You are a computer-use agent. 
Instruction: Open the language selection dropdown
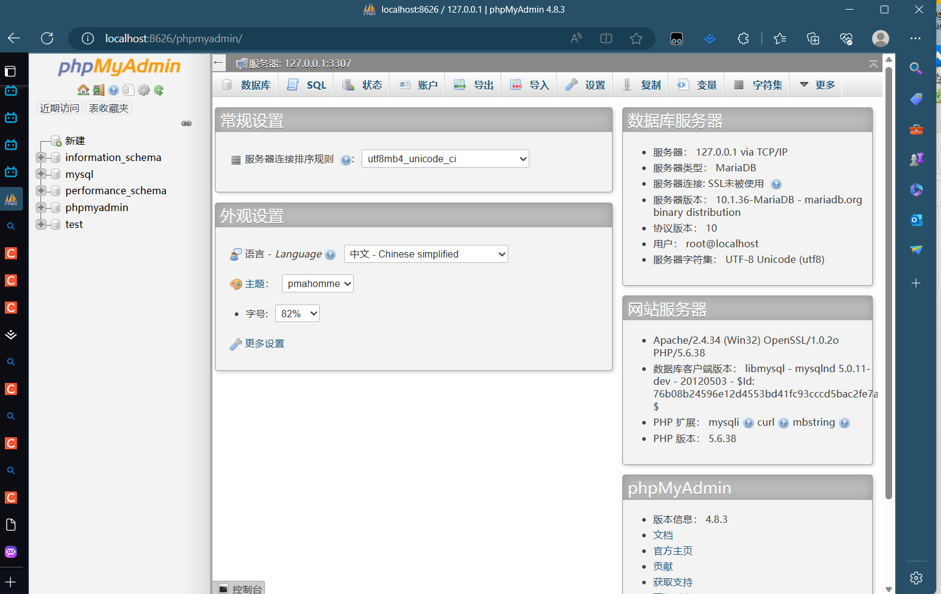[x=426, y=254]
